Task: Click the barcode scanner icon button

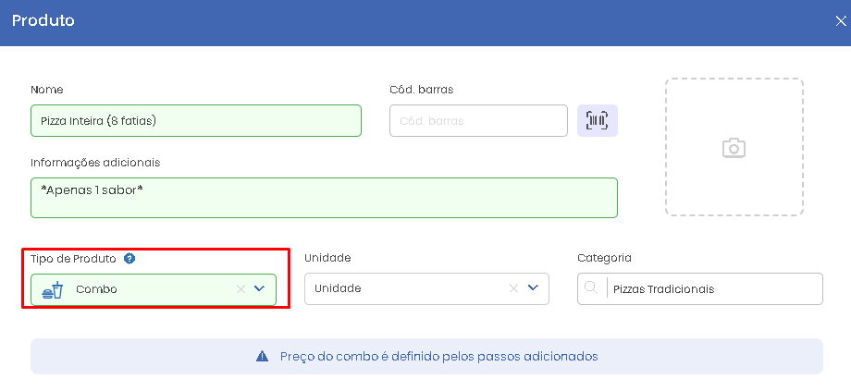Action: [x=597, y=120]
